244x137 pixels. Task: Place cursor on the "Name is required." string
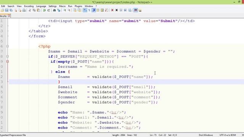tap(108, 67)
